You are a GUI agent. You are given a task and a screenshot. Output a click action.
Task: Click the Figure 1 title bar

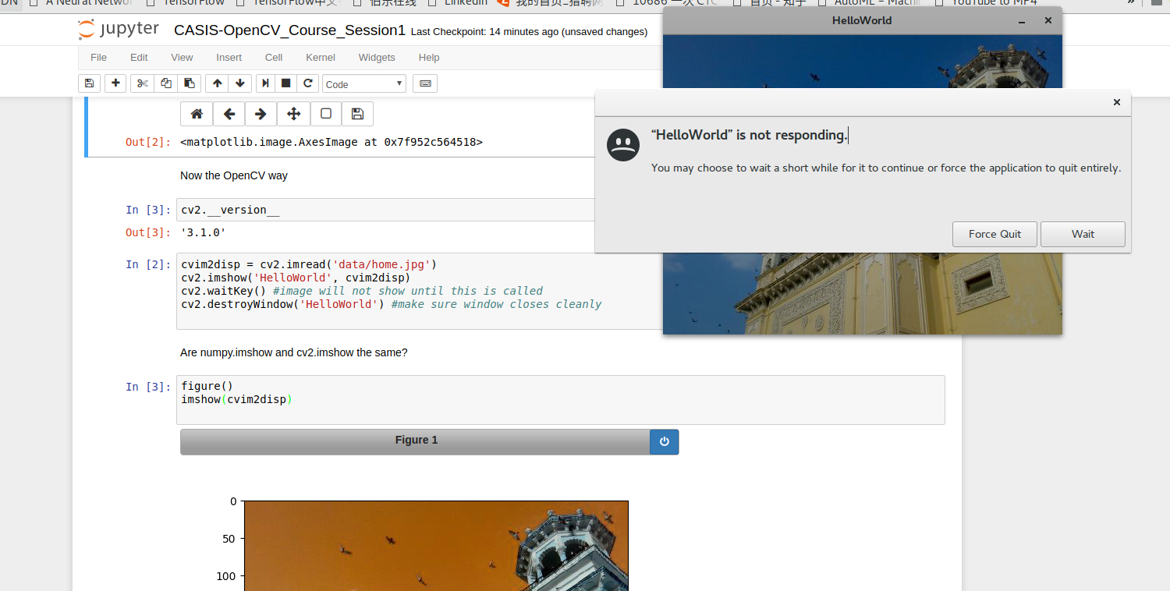415,441
